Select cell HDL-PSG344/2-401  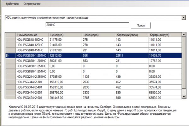(32, 87)
